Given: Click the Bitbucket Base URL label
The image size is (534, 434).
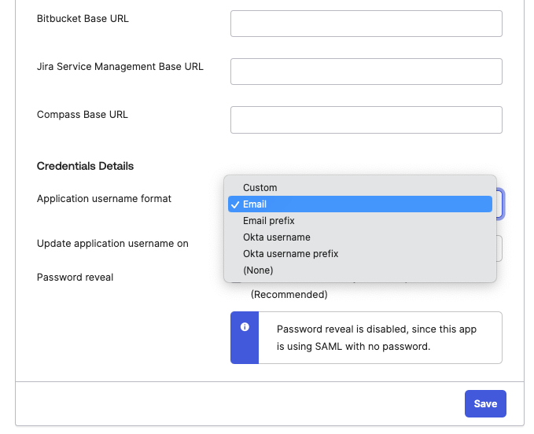Looking at the screenshot, I should [83, 18].
